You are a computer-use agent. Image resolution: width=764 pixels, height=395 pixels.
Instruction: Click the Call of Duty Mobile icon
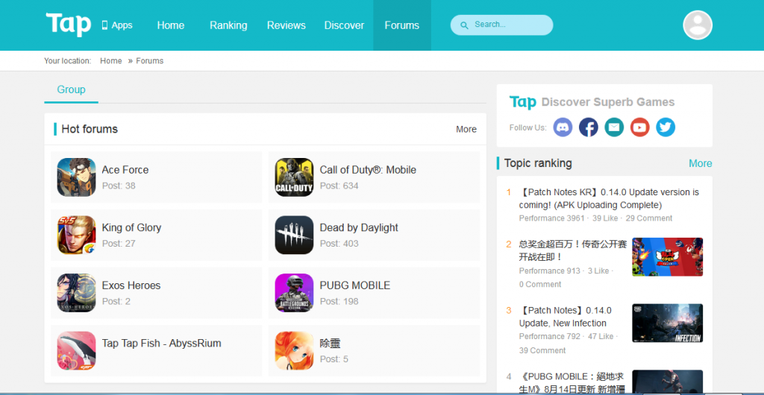click(x=294, y=177)
